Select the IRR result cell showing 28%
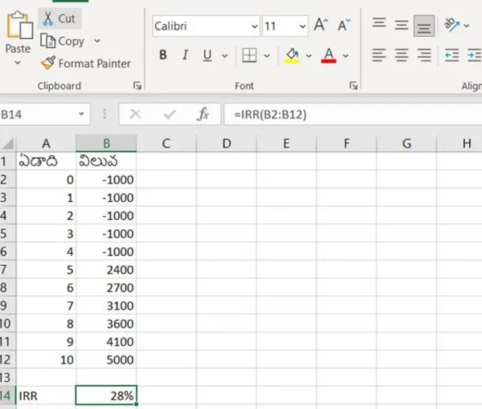482x409 pixels. (x=106, y=395)
